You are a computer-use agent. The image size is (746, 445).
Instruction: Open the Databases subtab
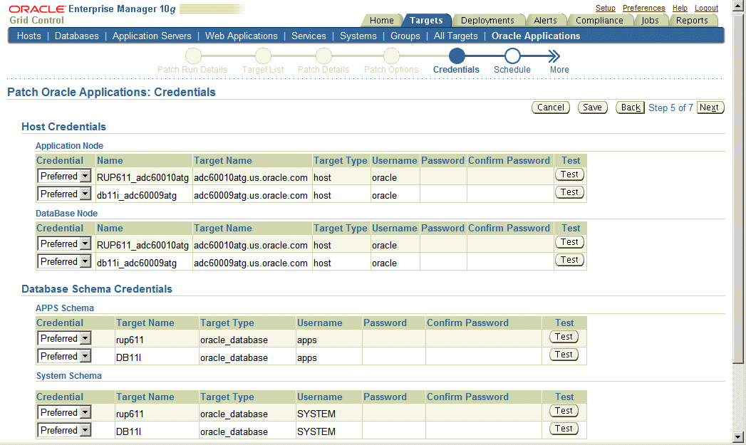pyautogui.click(x=77, y=36)
